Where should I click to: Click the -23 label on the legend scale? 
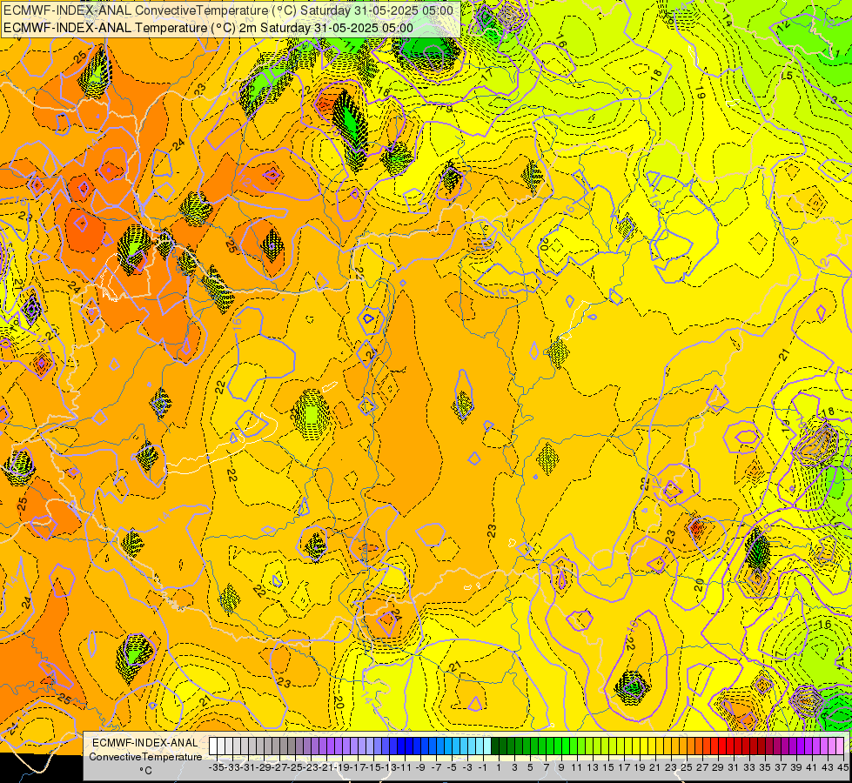click(311, 768)
